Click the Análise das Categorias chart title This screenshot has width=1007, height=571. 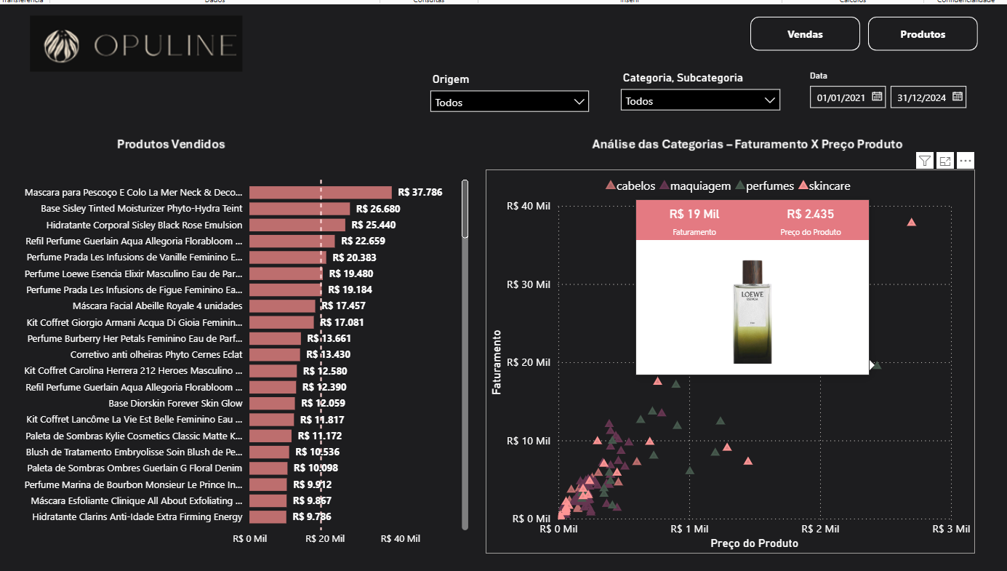(x=747, y=144)
